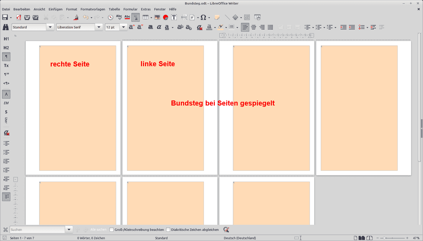Expand the Insert Table dropdown arrow
Viewport: 423px width, 241px height.
tap(151, 18)
